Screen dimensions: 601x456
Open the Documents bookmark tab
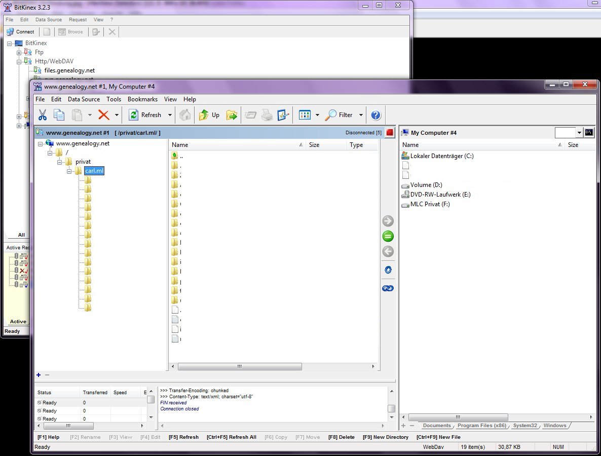pyautogui.click(x=437, y=425)
